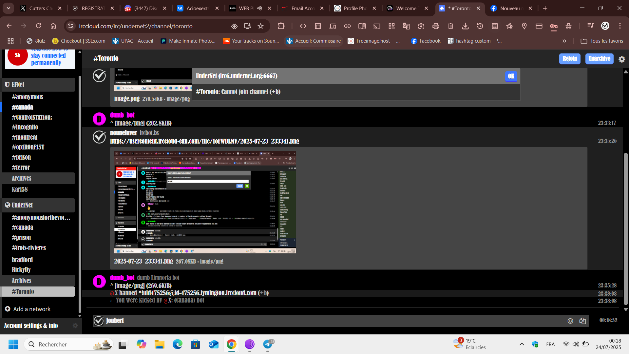Open Telegram from the taskbar

point(268,344)
